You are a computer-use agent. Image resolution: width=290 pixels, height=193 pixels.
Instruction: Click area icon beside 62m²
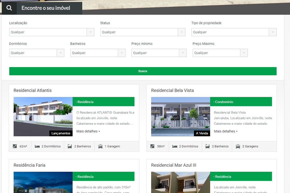[15, 146]
